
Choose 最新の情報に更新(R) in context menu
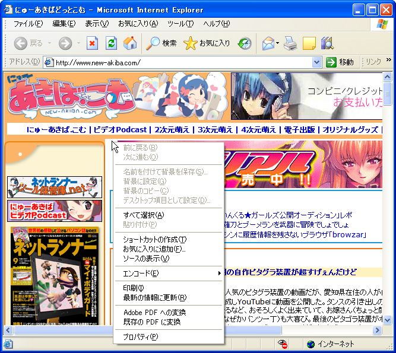tap(169, 298)
